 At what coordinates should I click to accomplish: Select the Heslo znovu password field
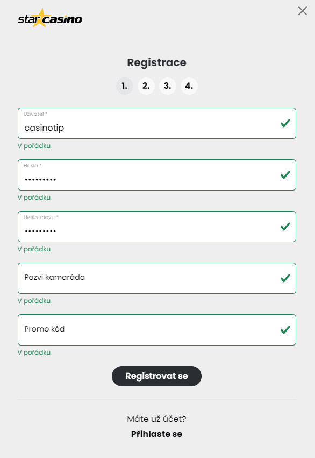click(x=134, y=229)
